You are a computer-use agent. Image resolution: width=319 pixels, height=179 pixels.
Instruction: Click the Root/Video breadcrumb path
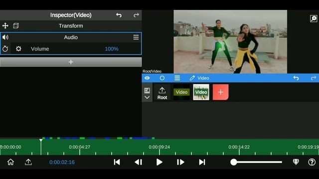click(152, 71)
